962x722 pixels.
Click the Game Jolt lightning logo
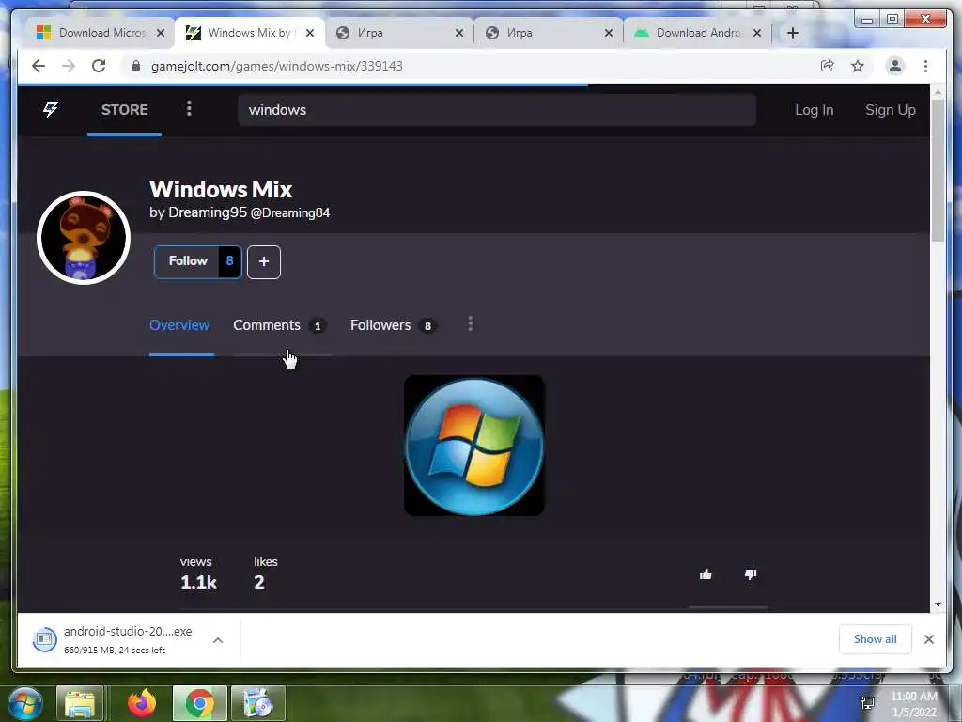pos(51,110)
